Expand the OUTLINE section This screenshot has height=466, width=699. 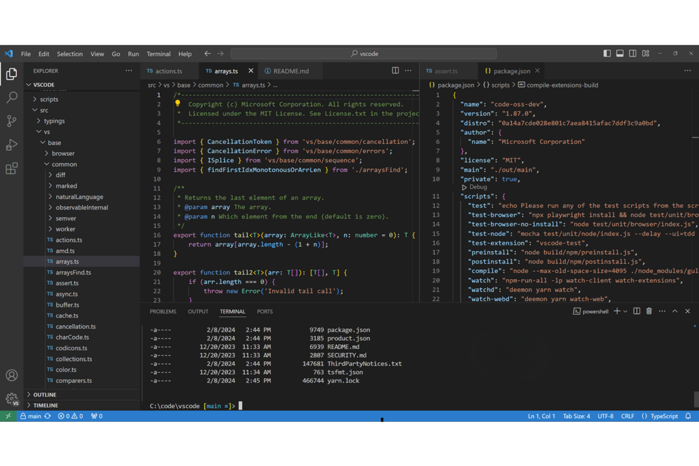[x=46, y=394]
